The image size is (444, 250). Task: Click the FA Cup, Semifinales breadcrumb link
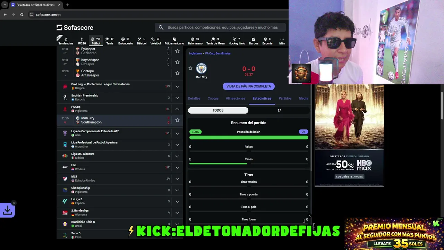(x=218, y=53)
